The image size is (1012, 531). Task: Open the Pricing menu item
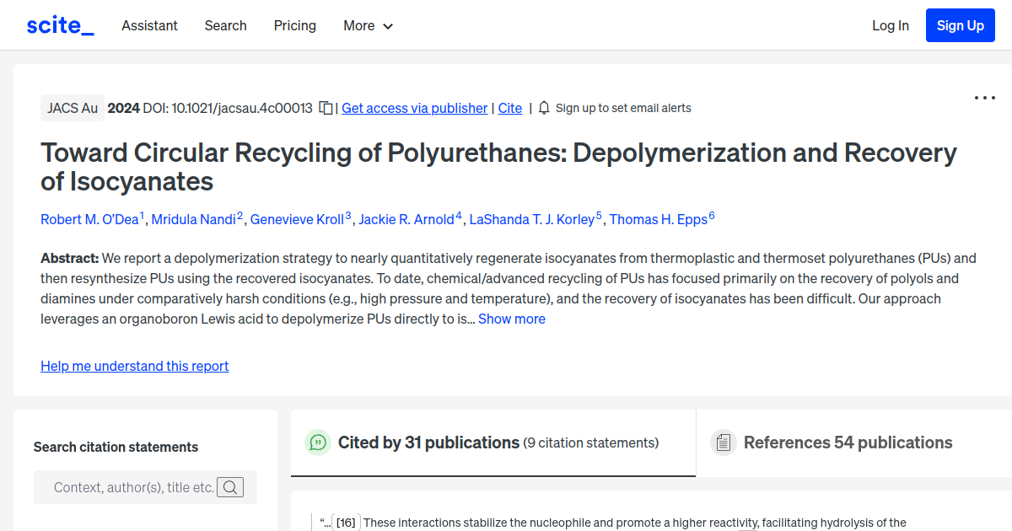point(294,25)
